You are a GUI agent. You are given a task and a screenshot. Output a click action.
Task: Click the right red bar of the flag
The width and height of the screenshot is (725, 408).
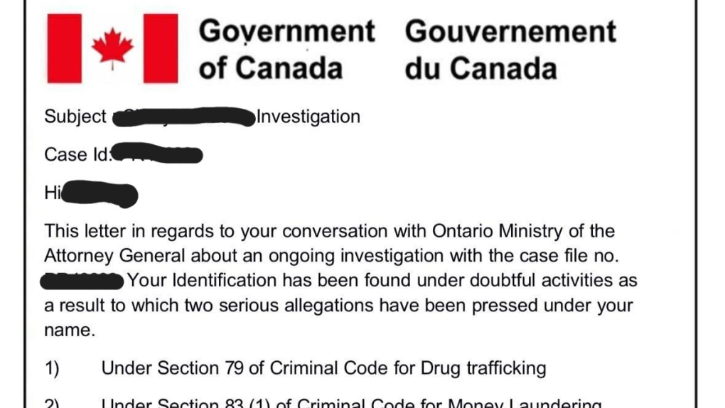pos(161,48)
